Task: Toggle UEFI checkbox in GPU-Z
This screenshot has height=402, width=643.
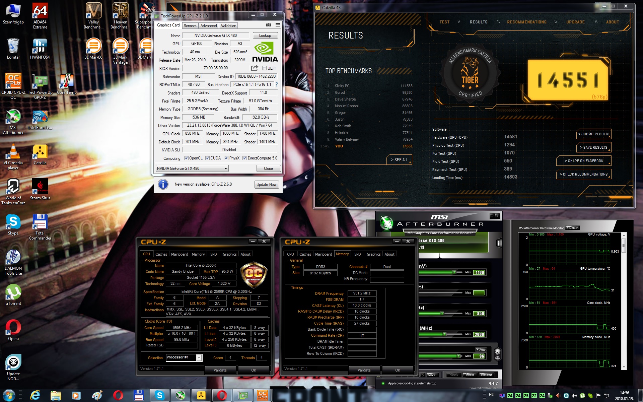Action: [x=264, y=68]
